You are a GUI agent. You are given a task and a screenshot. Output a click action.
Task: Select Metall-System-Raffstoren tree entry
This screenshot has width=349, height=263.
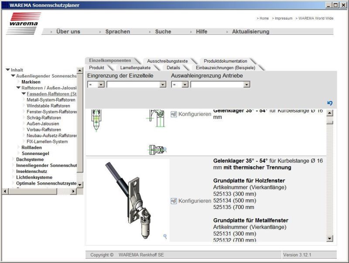pos(51,100)
